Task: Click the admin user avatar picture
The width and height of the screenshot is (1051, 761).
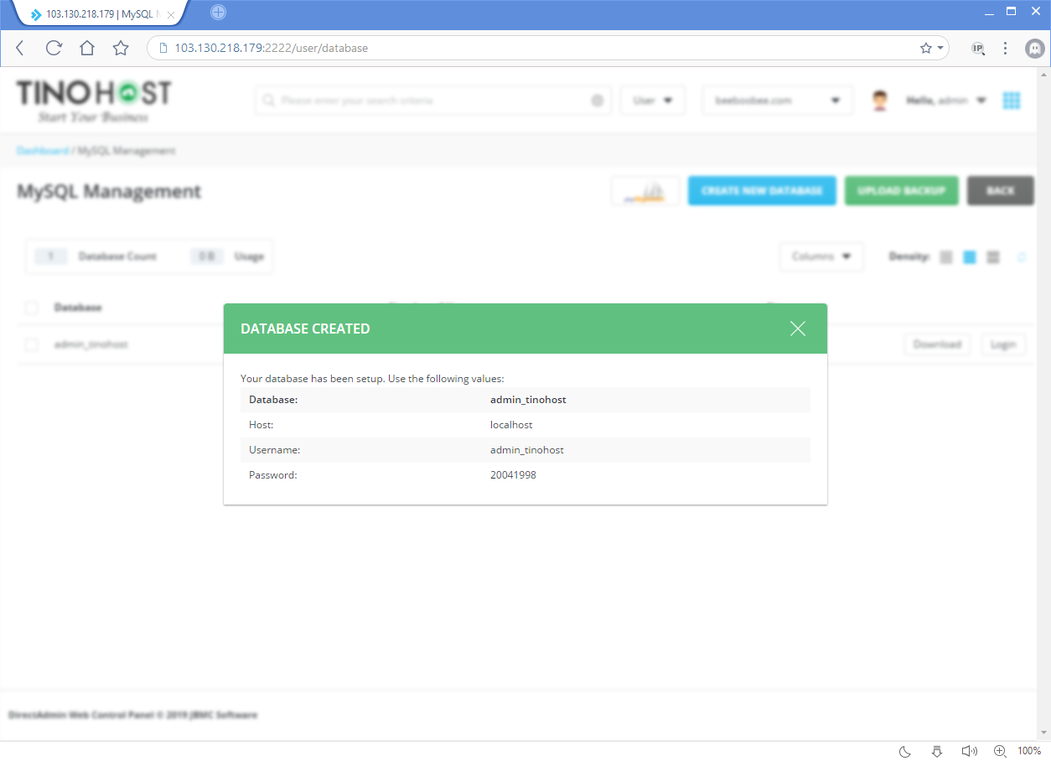Action: tap(879, 99)
